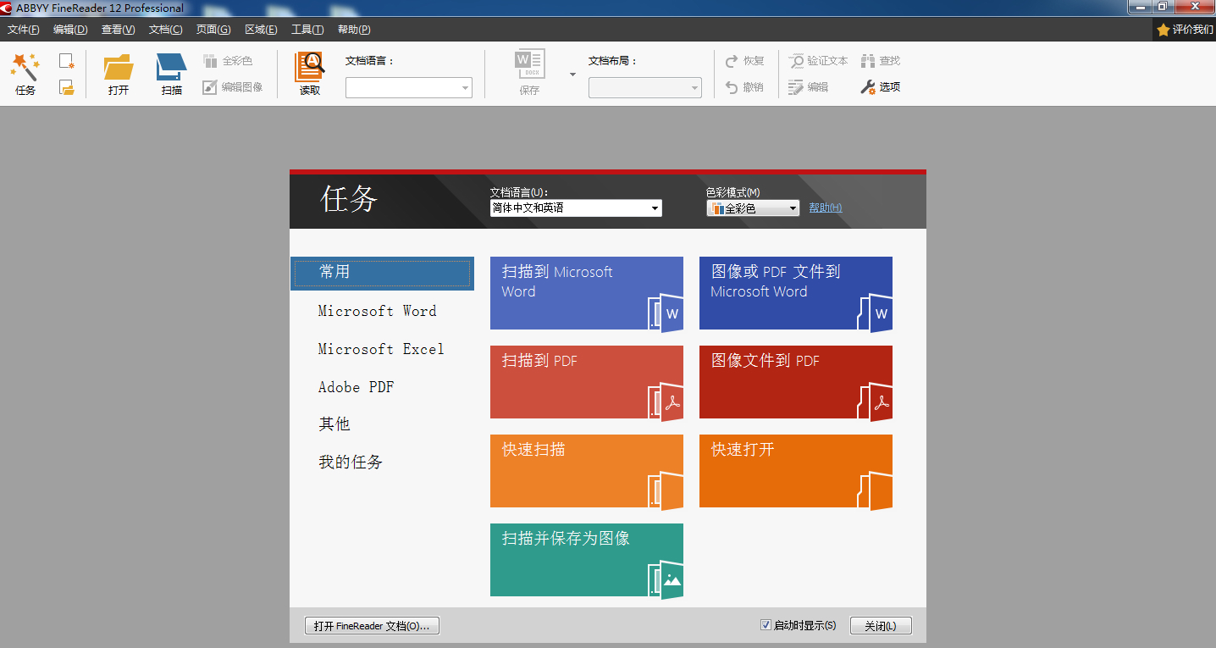
Task: Open the 编辑 menu in menu bar
Action: pyautogui.click(x=70, y=30)
